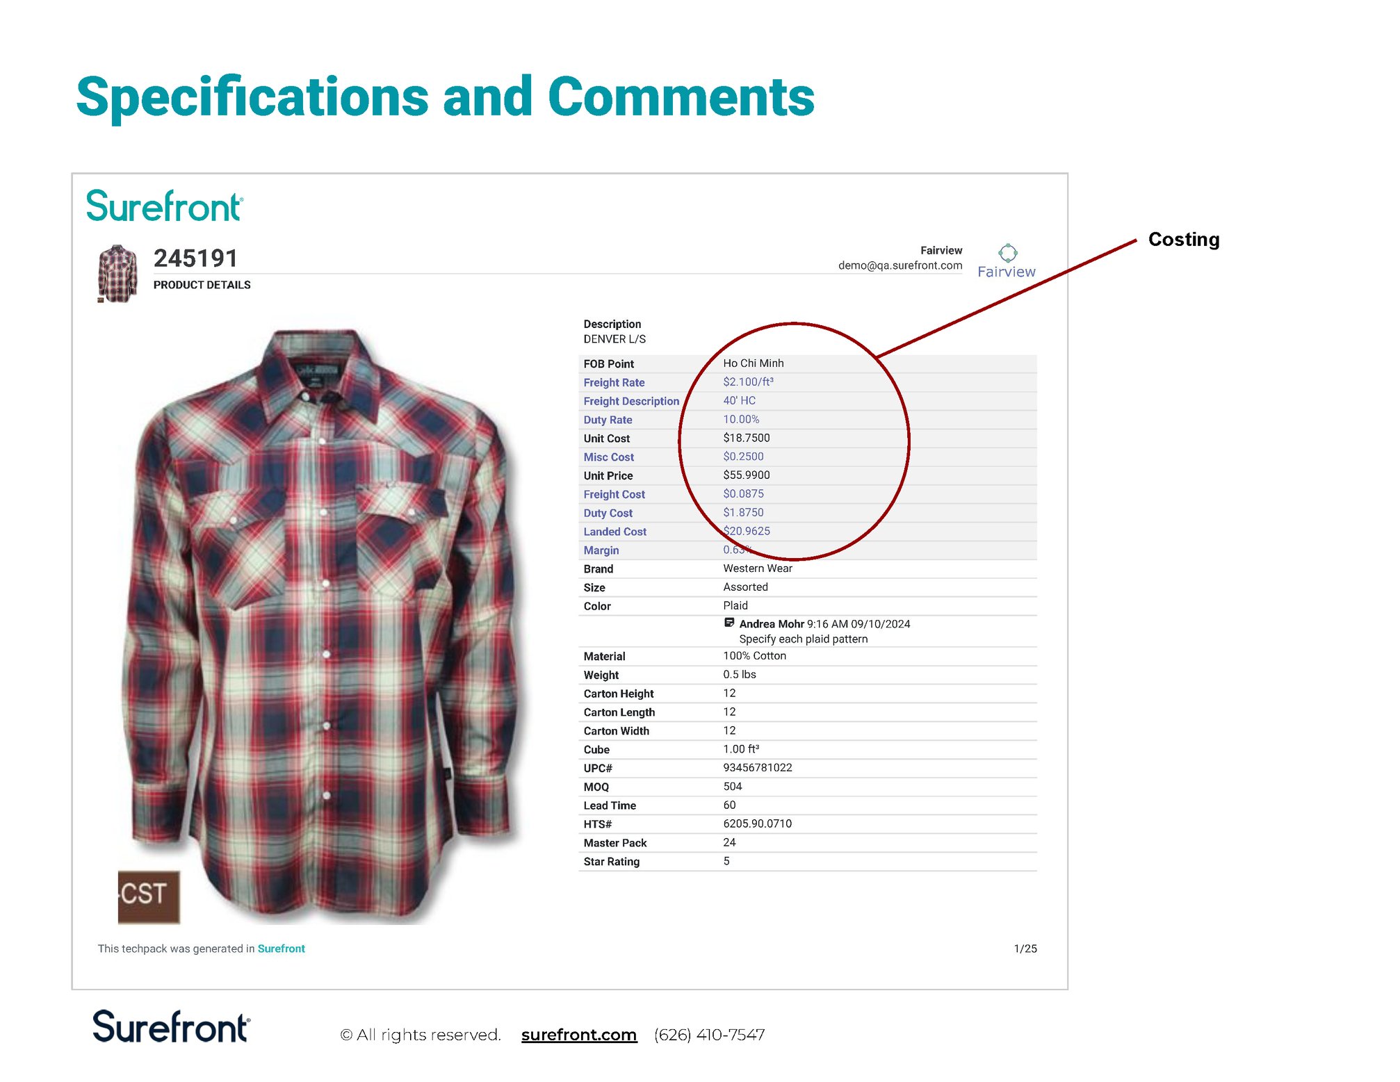The image size is (1400, 1082).
Task: Click the Freight Description label
Action: [x=631, y=402]
